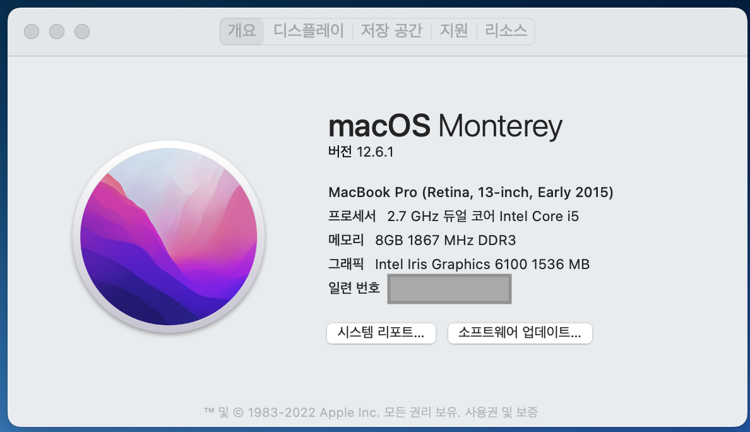
Task: Click the 사용권 및 보증 link
Action: (501, 412)
